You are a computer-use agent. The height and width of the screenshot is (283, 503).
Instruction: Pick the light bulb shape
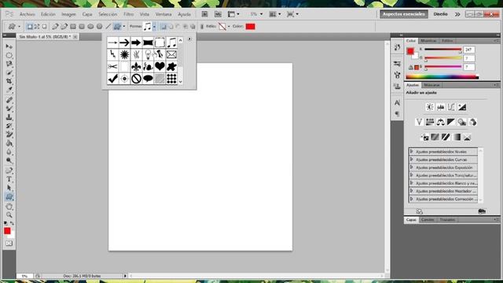(148, 54)
